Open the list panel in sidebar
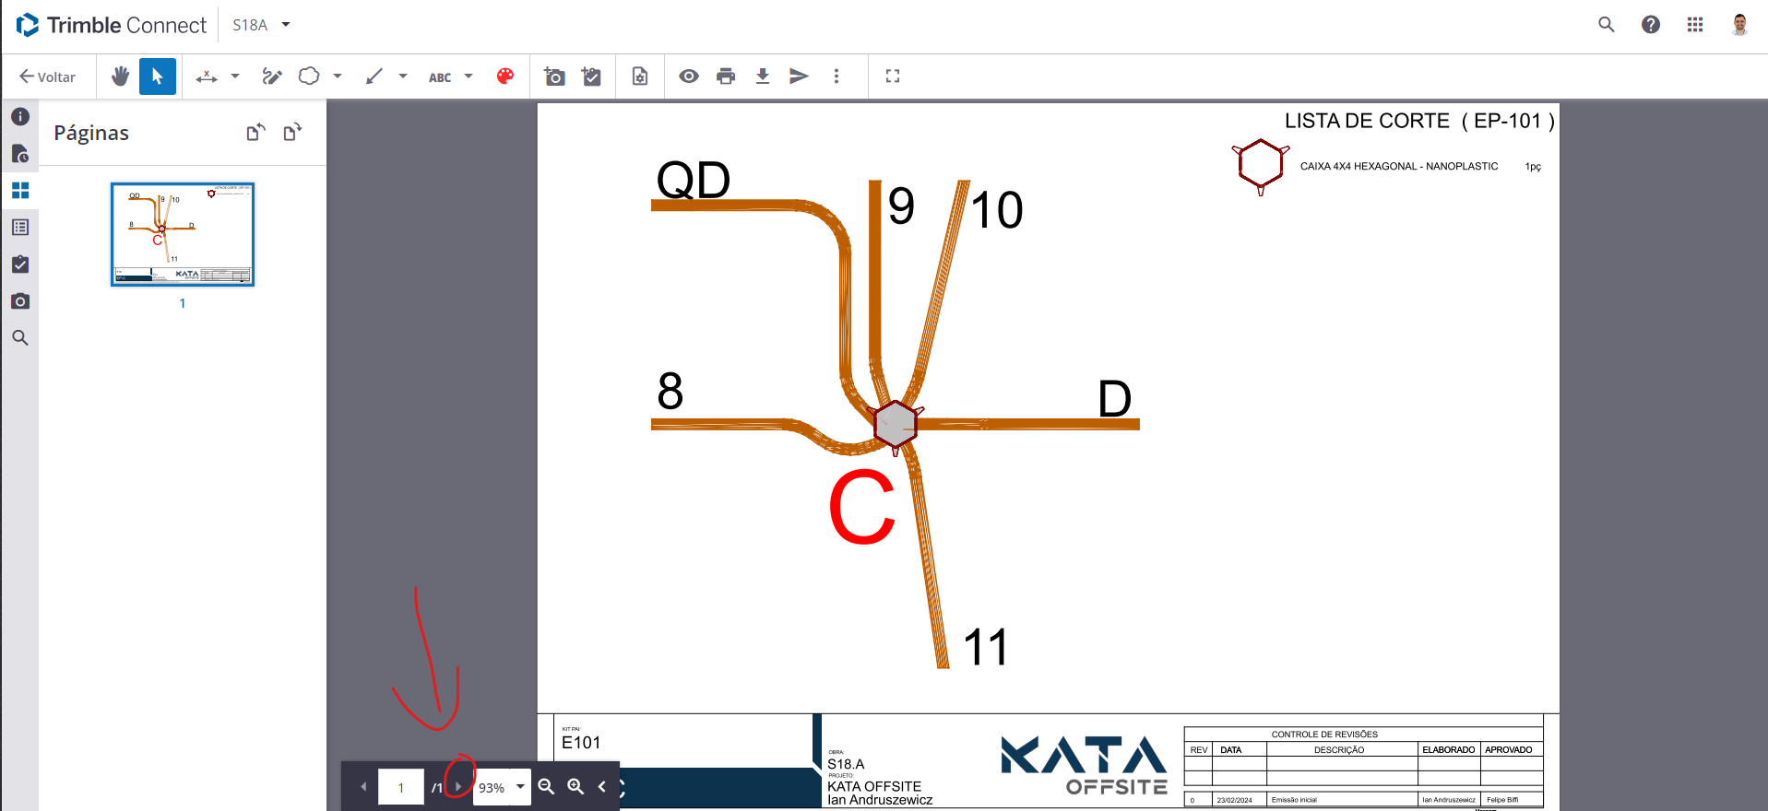 20,228
